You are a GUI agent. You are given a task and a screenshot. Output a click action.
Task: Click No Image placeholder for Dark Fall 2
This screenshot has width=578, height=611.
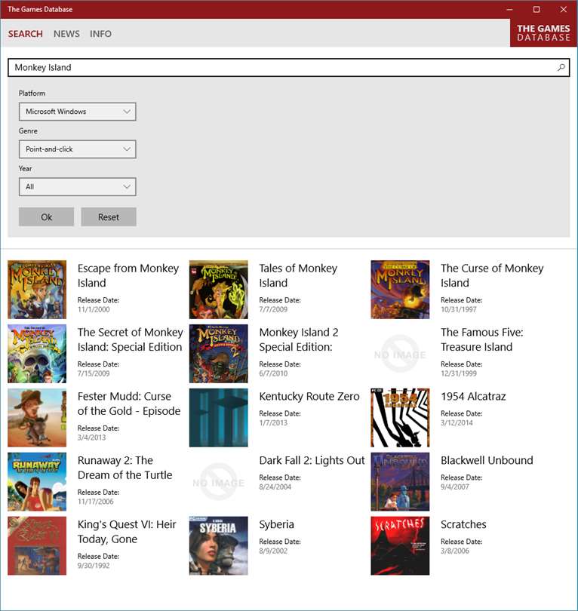[219, 481]
